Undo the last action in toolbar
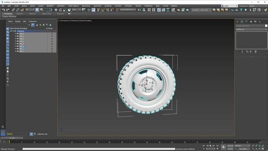The width and height of the screenshot is (268, 151). coord(3,10)
